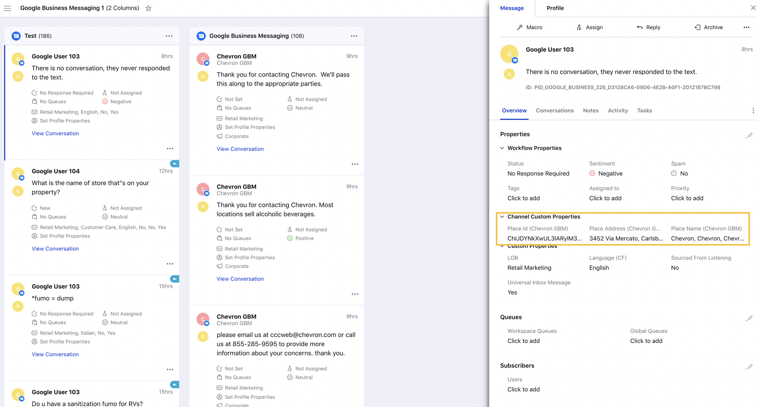The height and width of the screenshot is (407, 757).
Task: Click No Response Required status value in panel
Action: 538,173
